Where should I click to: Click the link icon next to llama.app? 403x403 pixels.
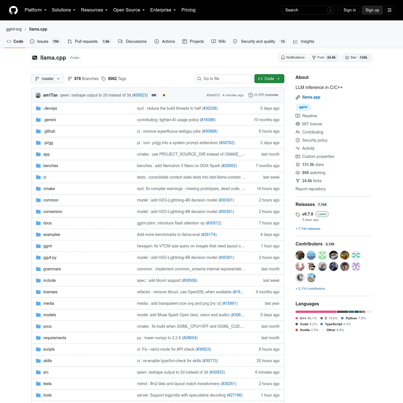point(298,97)
